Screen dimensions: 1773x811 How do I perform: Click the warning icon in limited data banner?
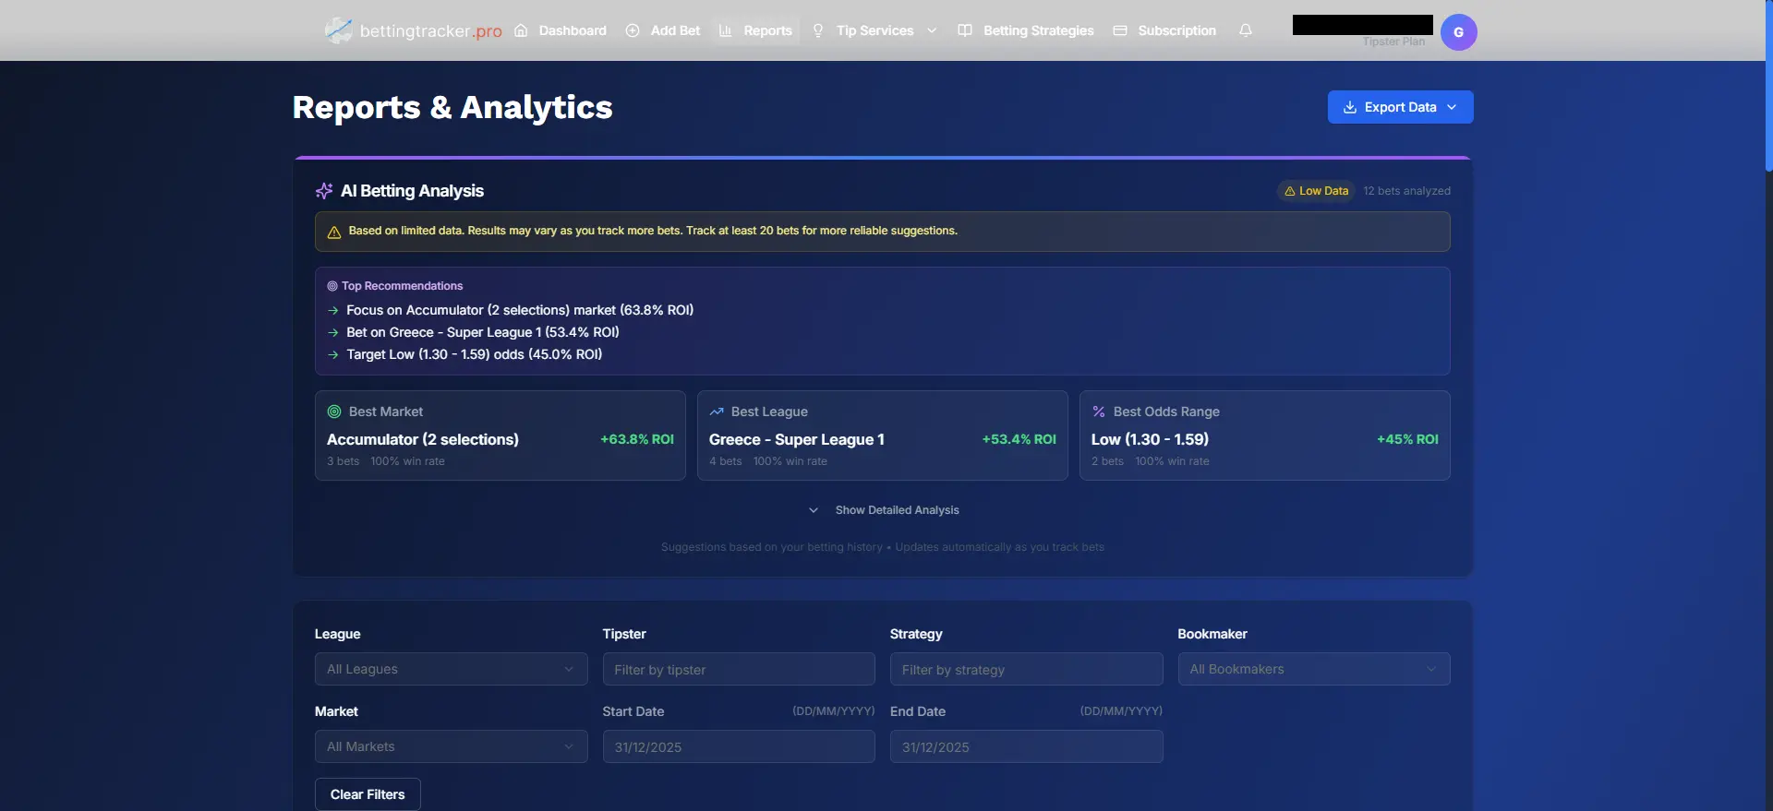334,232
